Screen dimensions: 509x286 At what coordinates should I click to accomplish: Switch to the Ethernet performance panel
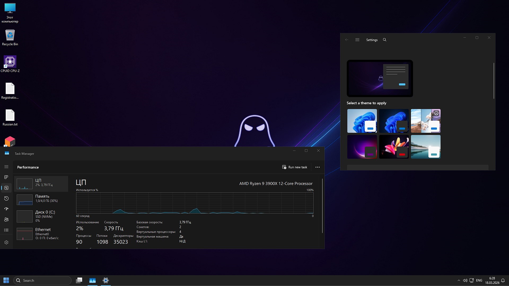pos(41,233)
